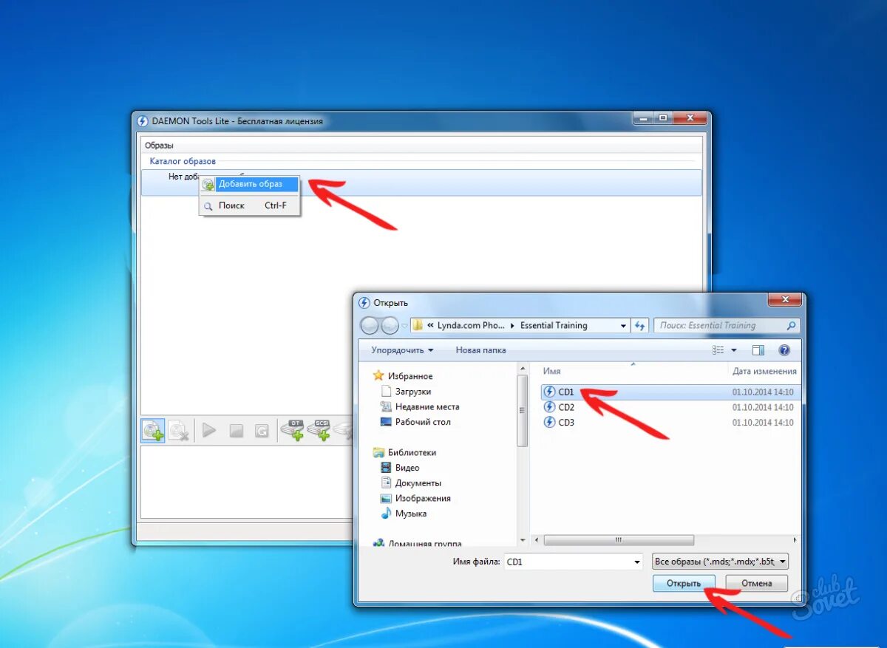This screenshot has width=887, height=648.
Task: Click the magnifier icon in the search box
Action: 792,325
